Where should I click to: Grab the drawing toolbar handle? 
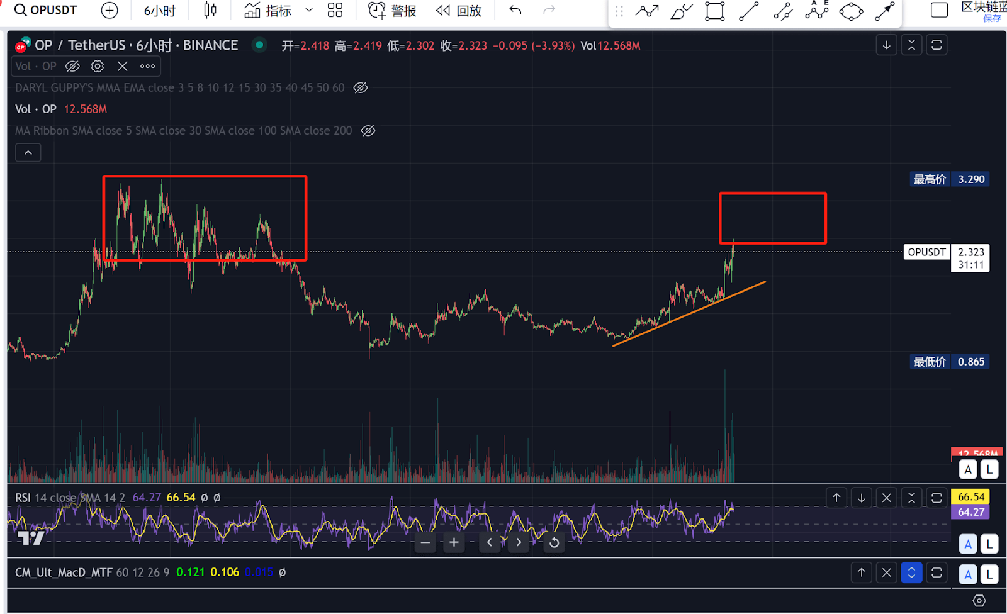(619, 11)
